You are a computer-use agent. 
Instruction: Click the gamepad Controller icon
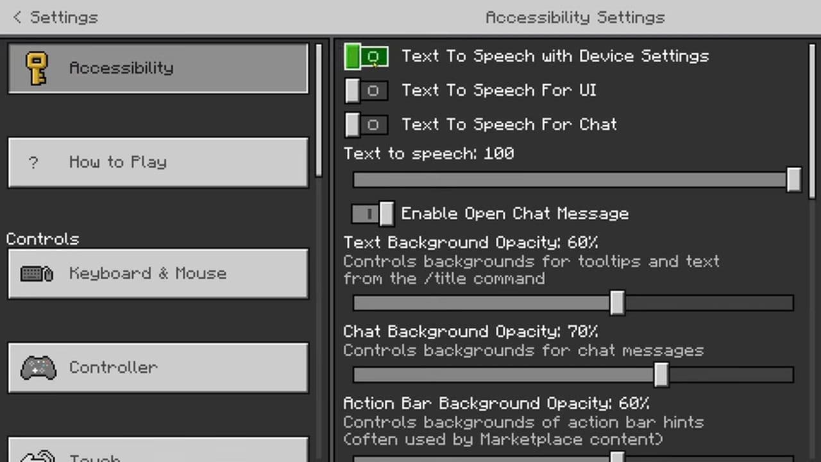click(x=38, y=368)
